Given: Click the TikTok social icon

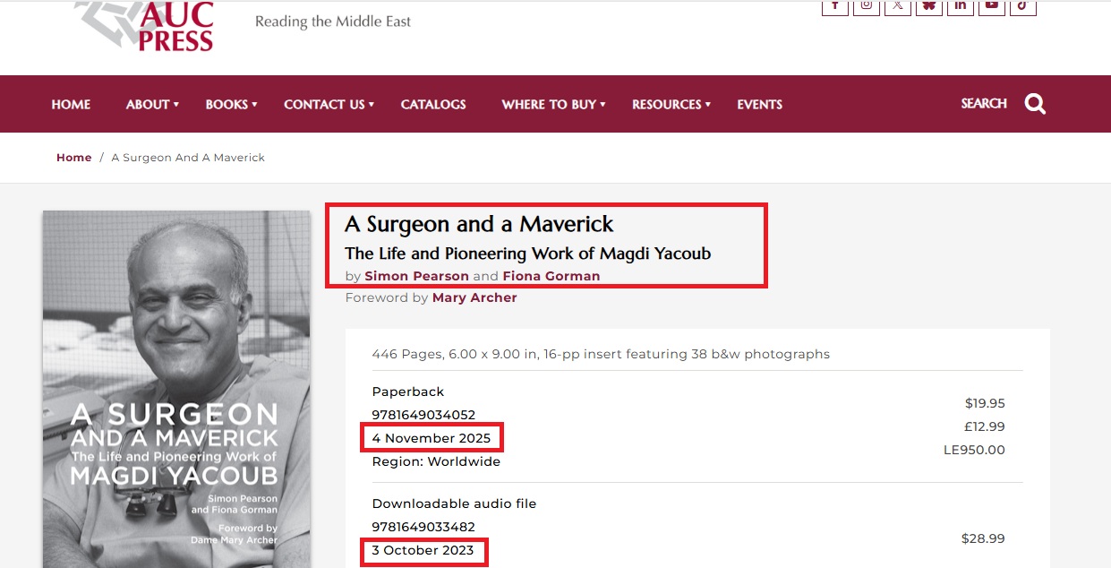Looking at the screenshot, I should click(1022, 6).
